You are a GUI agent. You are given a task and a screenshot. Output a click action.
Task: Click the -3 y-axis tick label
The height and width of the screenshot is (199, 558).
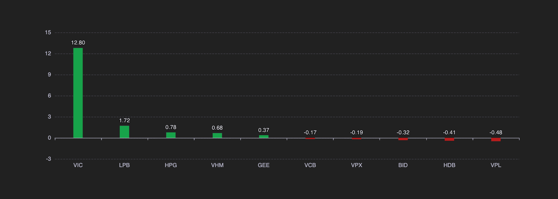49,159
